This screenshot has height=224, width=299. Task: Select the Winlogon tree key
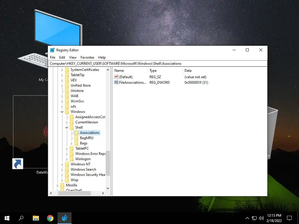[x=83, y=159]
